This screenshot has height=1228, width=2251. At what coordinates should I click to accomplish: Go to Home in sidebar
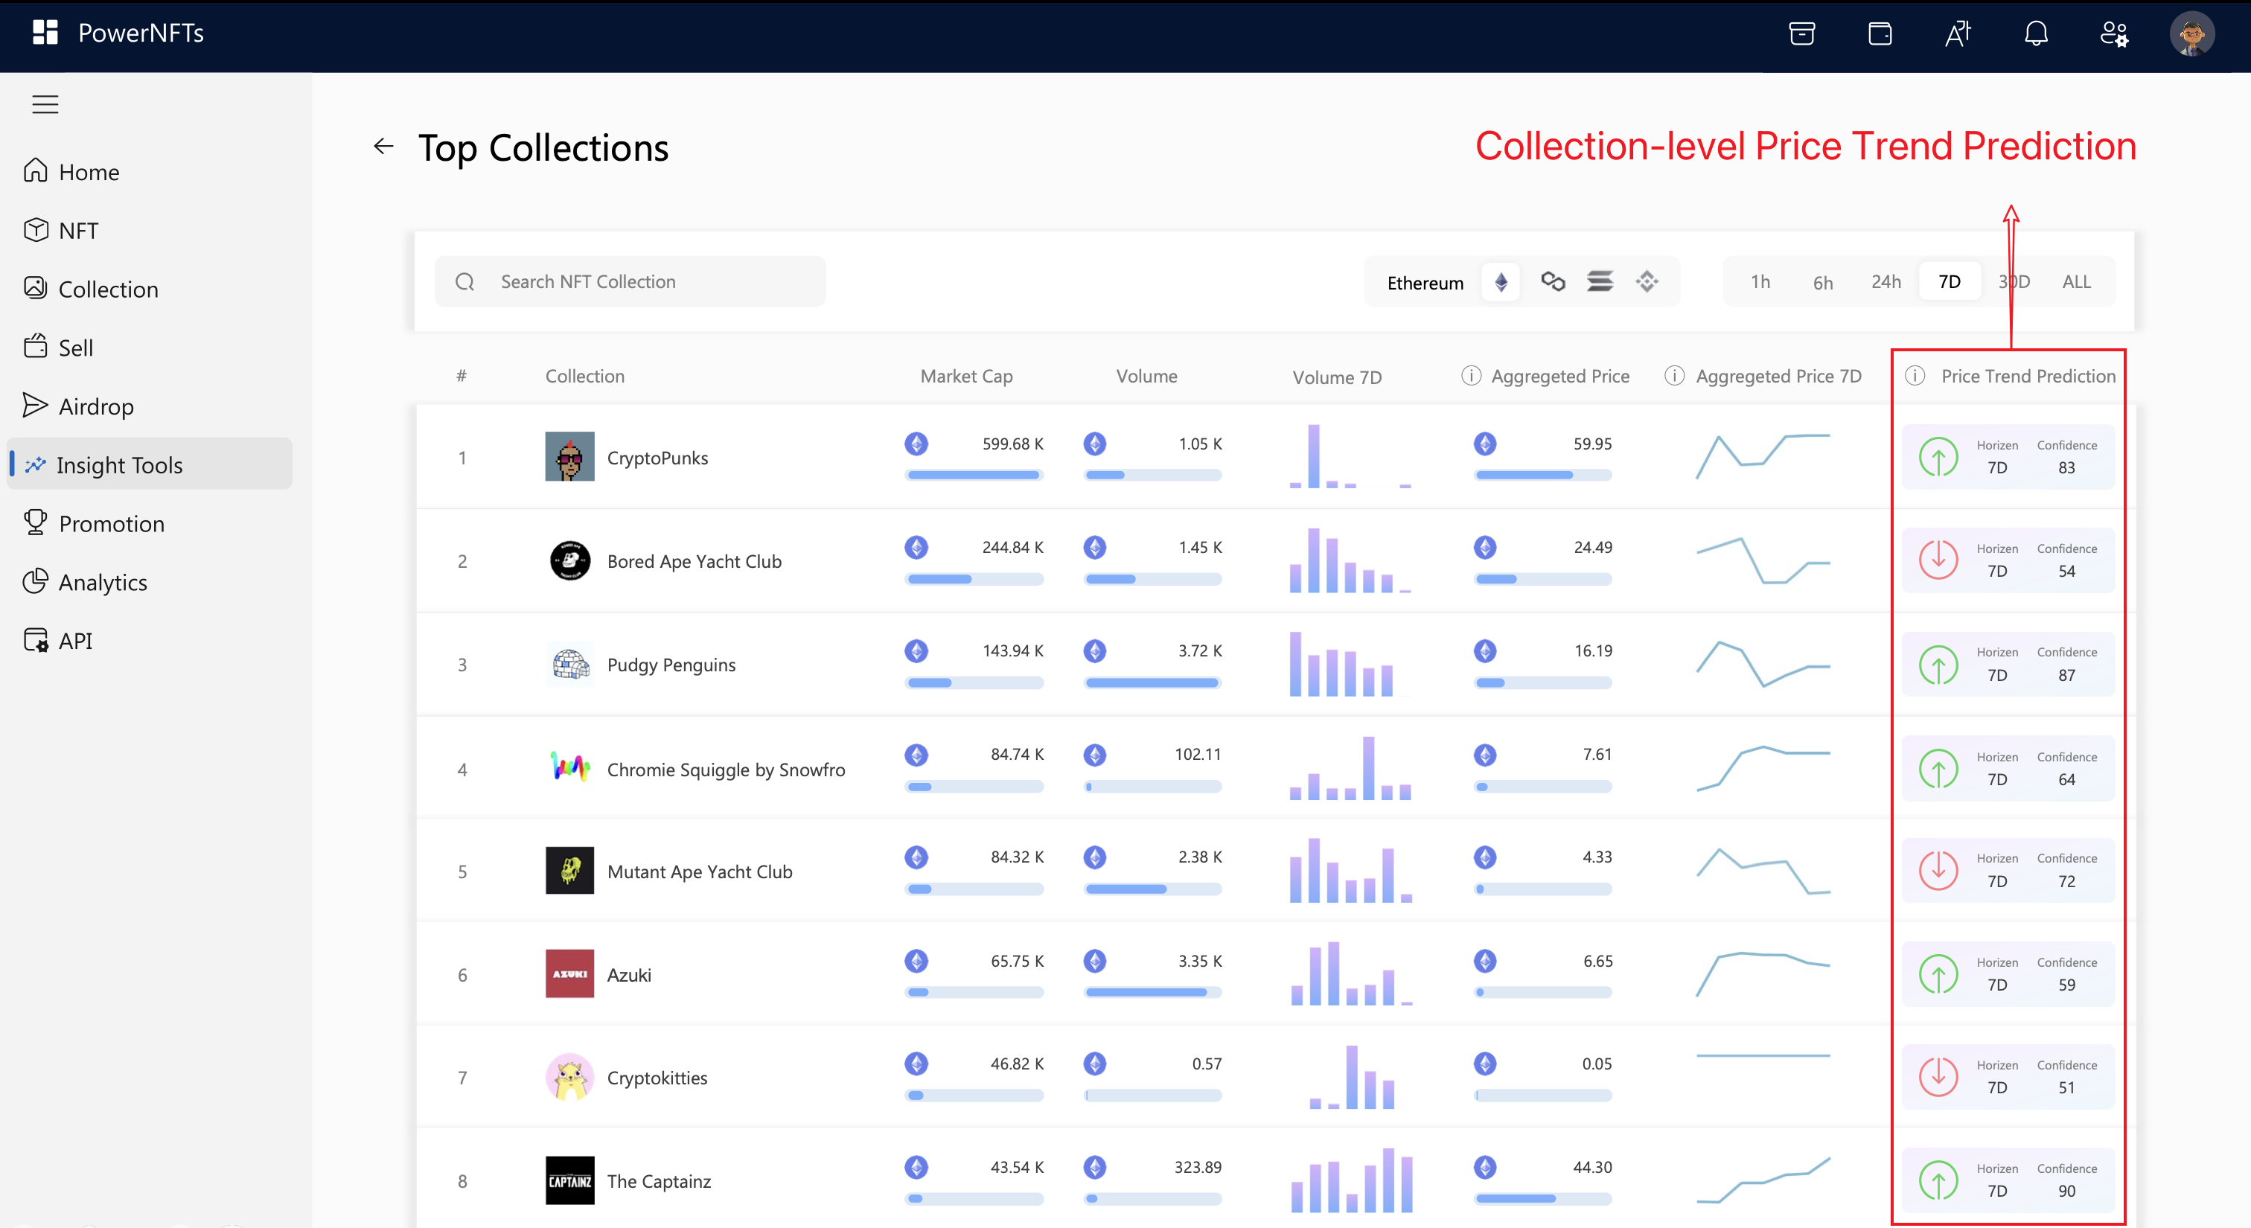coord(149,172)
